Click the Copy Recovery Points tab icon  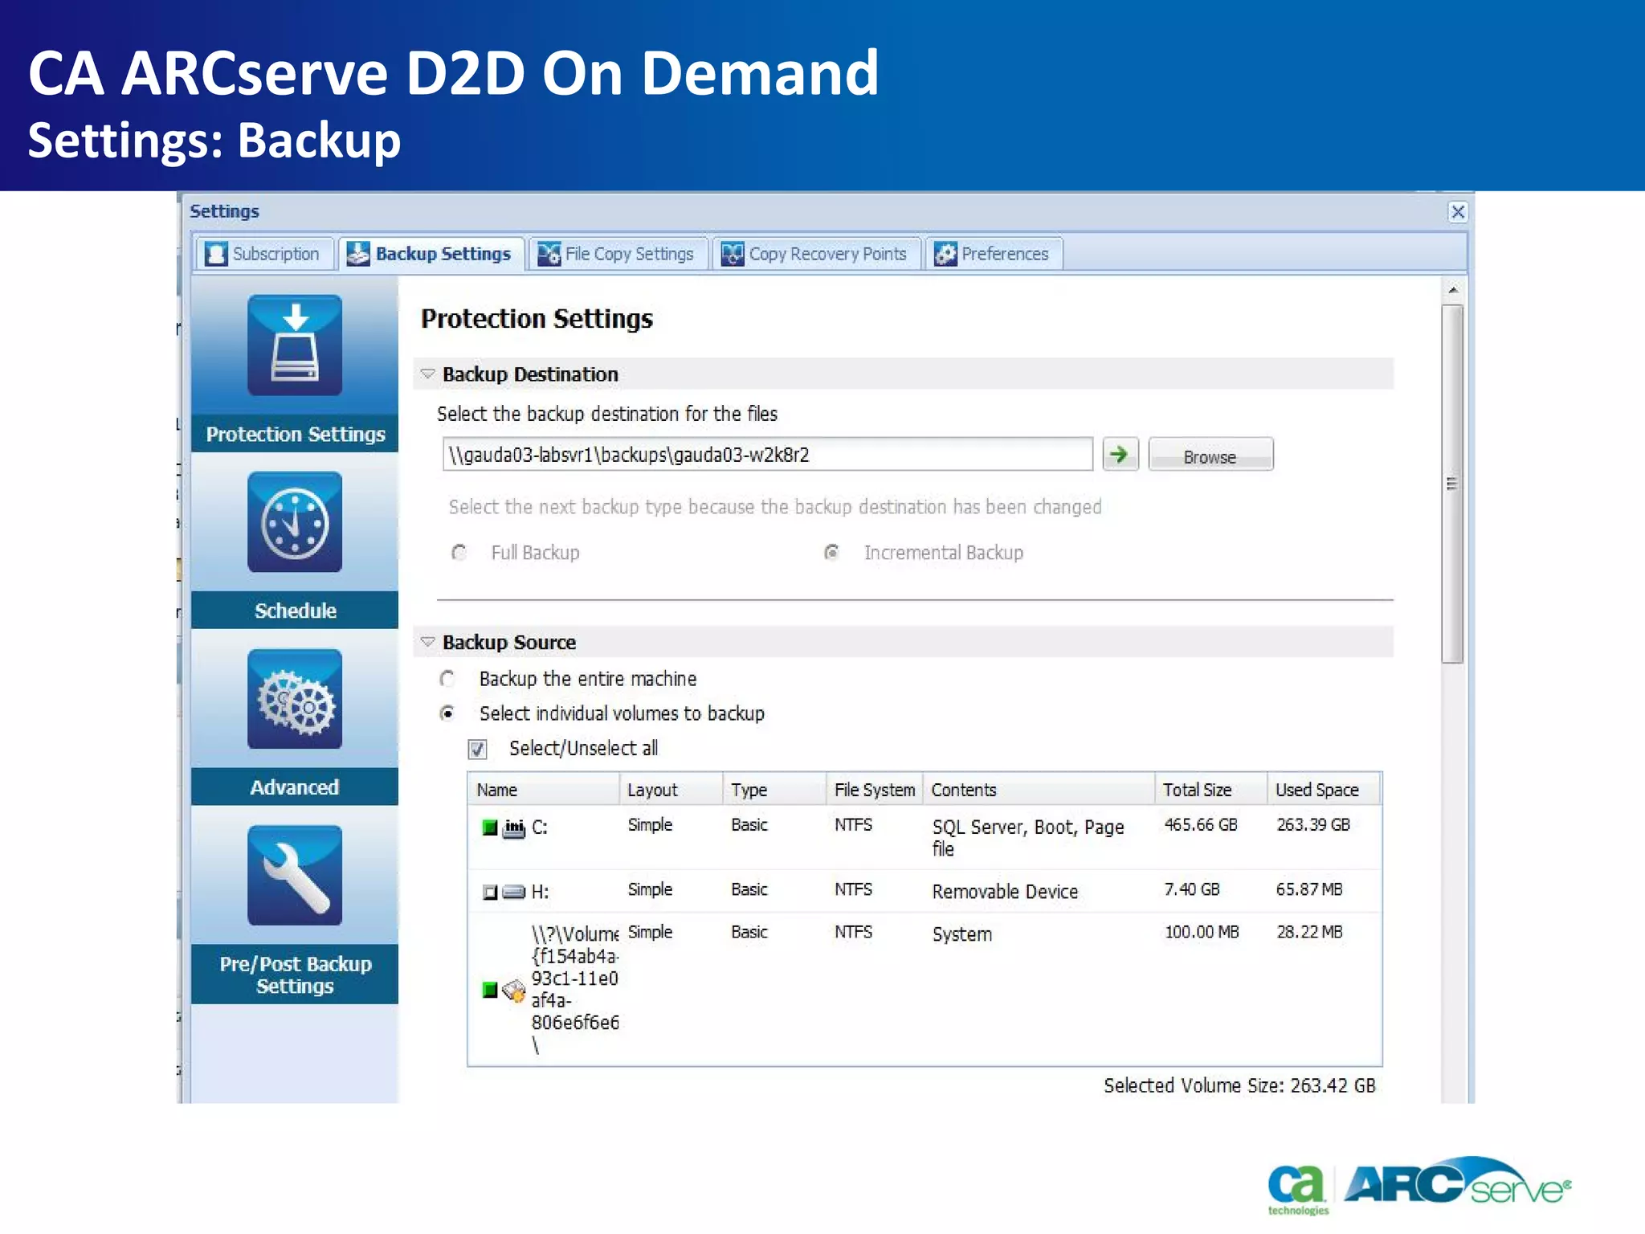(x=733, y=254)
